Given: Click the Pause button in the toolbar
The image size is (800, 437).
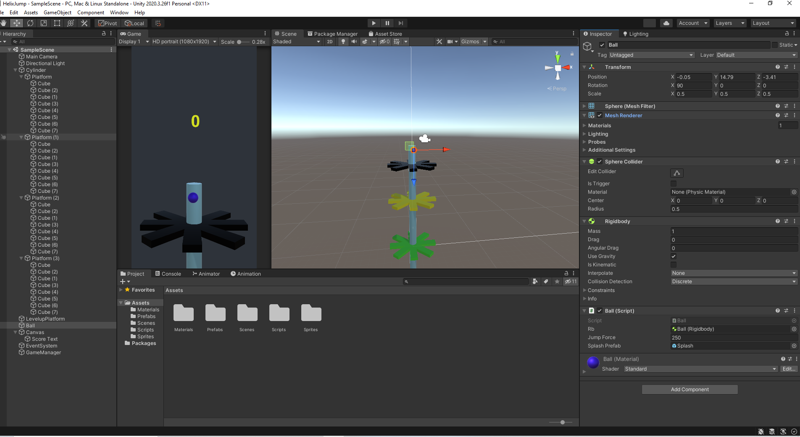Looking at the screenshot, I should coord(387,23).
